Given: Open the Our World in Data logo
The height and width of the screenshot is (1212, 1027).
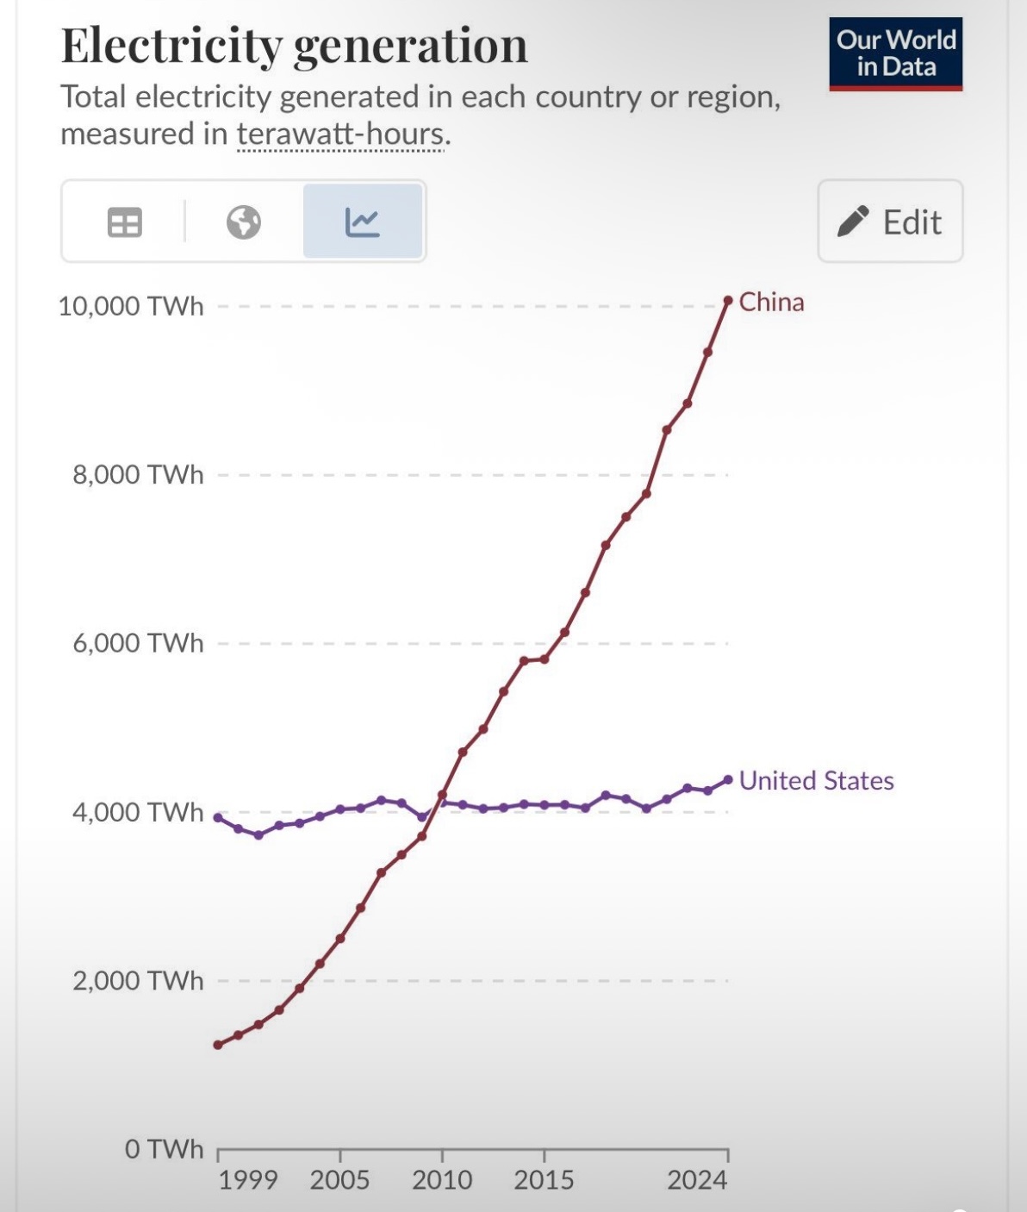Looking at the screenshot, I should coord(896,53).
